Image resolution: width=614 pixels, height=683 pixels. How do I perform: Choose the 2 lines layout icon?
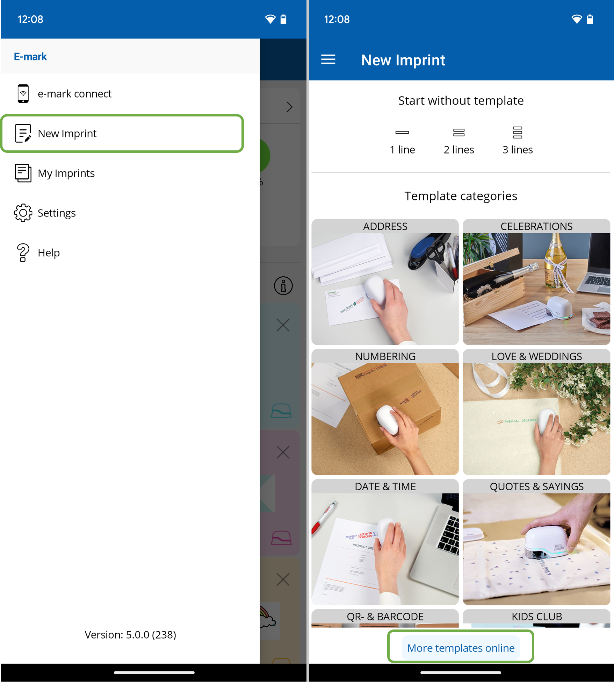[458, 133]
